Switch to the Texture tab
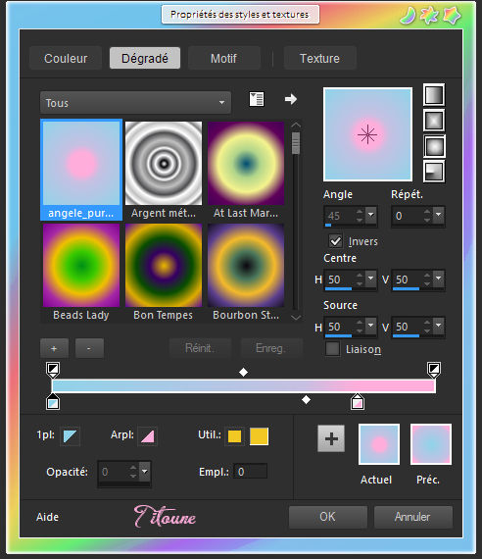 (320, 58)
